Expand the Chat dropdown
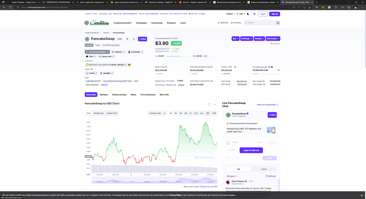The width and height of the screenshot is (366, 199). point(91,56)
